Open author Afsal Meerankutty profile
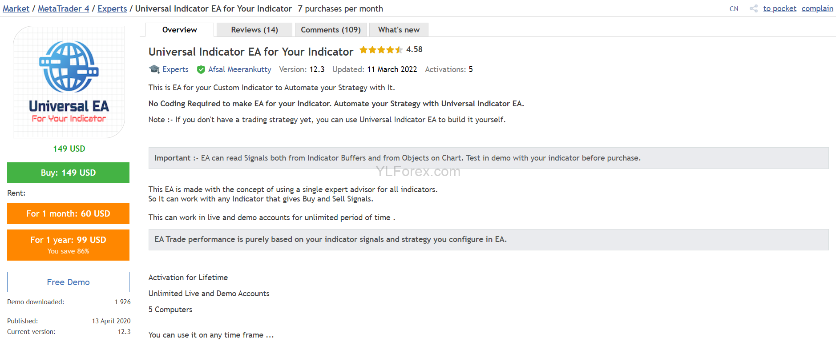 [x=239, y=69]
